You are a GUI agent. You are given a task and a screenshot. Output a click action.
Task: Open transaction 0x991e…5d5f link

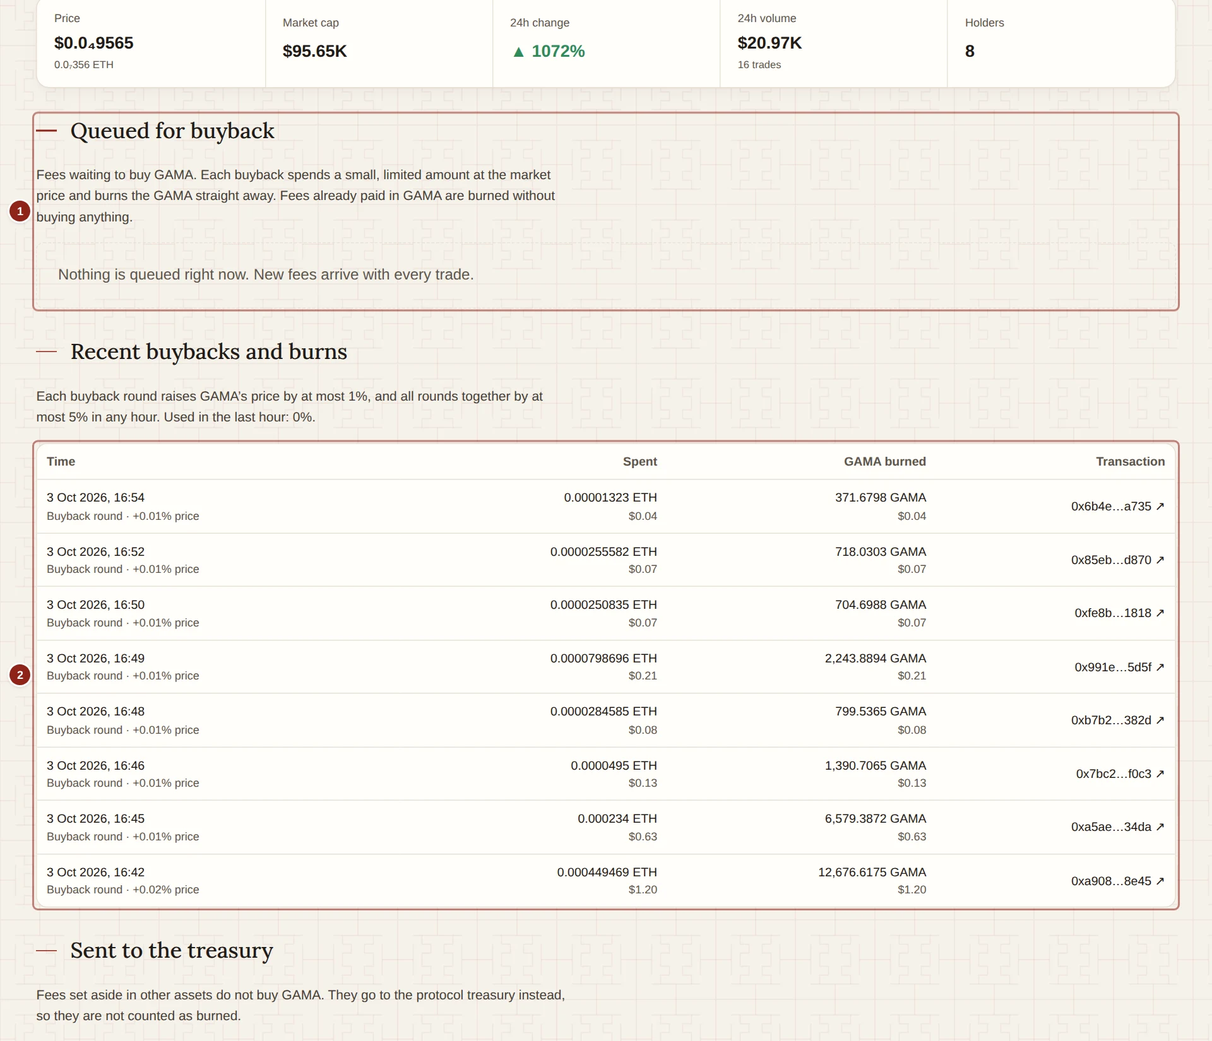1119,667
